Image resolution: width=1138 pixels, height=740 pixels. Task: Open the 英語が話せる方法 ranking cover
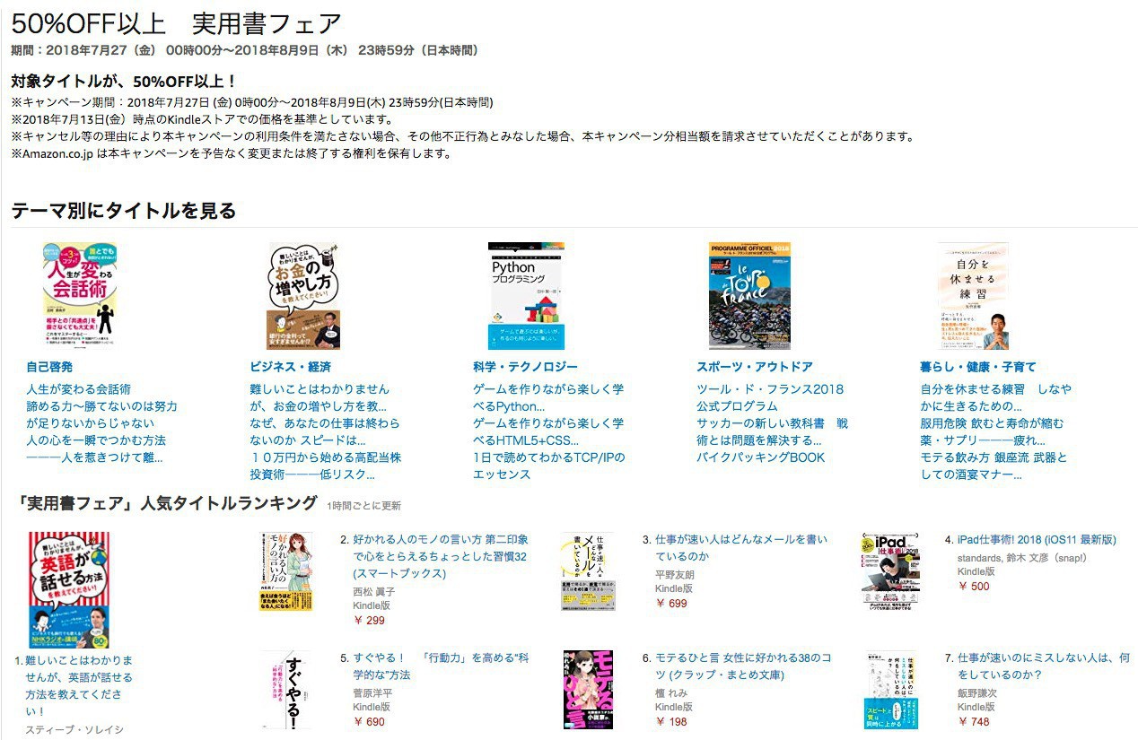pyautogui.click(x=69, y=589)
